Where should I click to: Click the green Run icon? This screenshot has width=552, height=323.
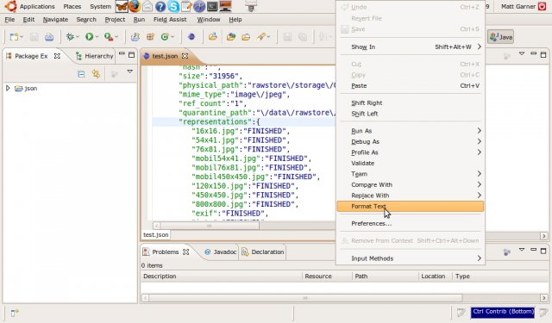[90, 36]
